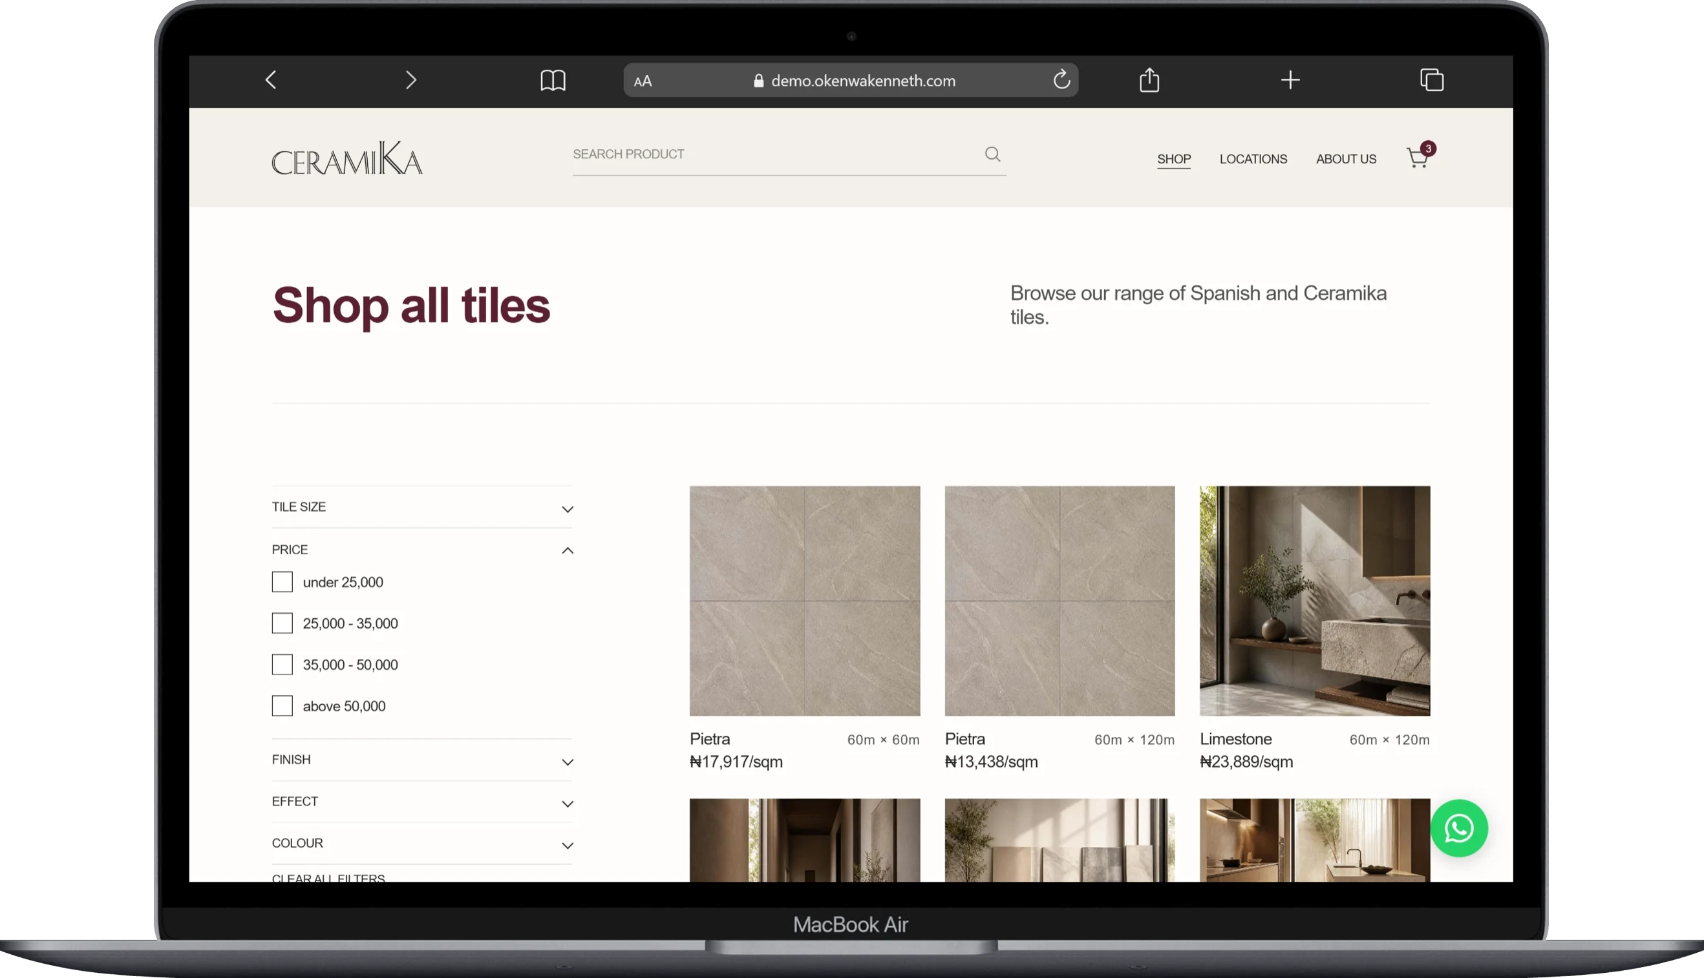Image resolution: width=1704 pixels, height=978 pixels.
Task: Go back with the browser back arrow
Action: pos(271,80)
